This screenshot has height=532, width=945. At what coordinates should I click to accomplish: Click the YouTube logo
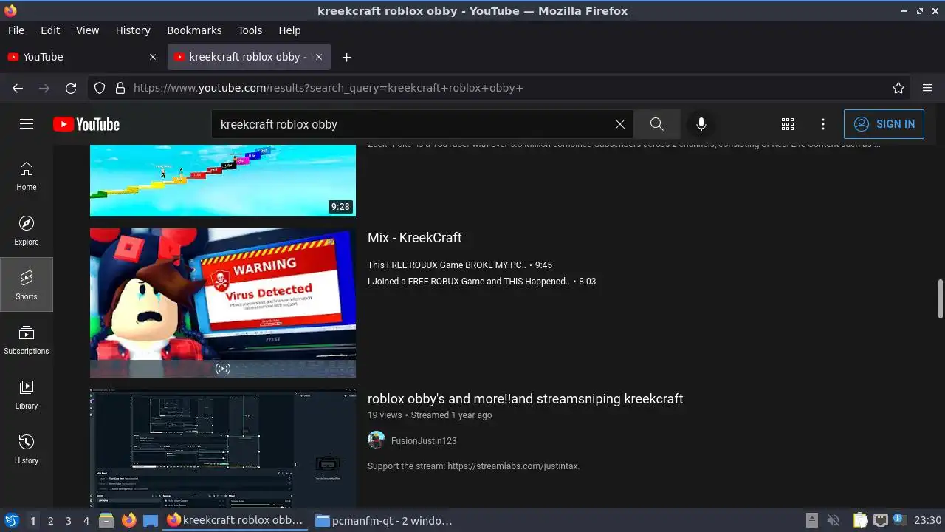point(86,124)
